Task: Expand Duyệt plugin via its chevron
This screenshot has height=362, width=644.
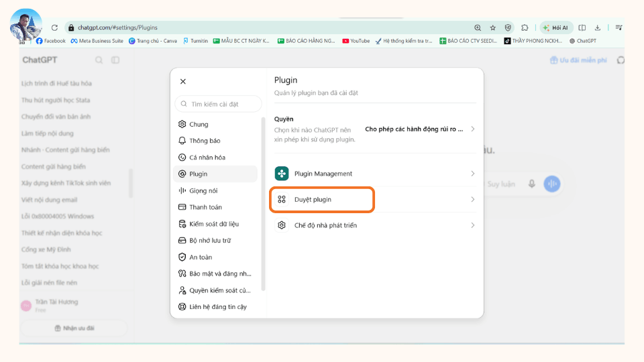Action: 473,200
